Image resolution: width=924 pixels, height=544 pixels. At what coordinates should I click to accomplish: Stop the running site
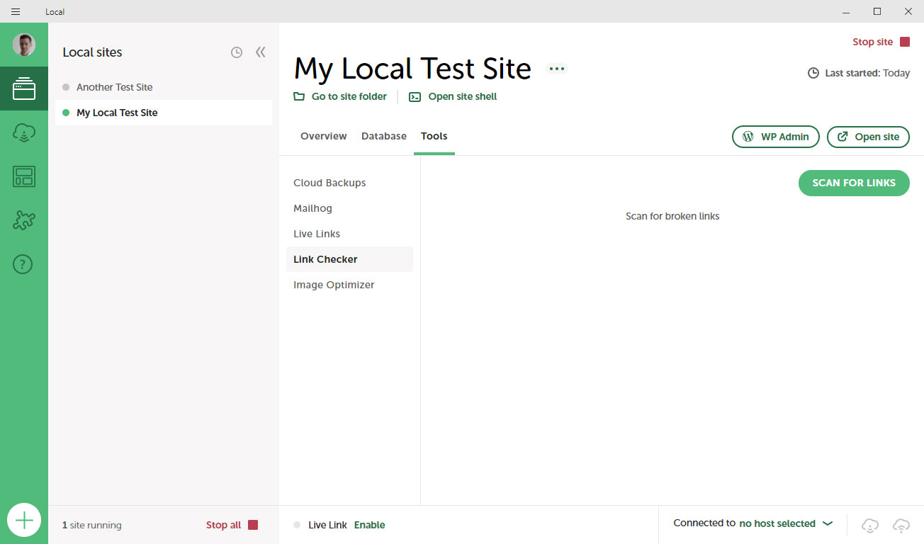coord(881,42)
